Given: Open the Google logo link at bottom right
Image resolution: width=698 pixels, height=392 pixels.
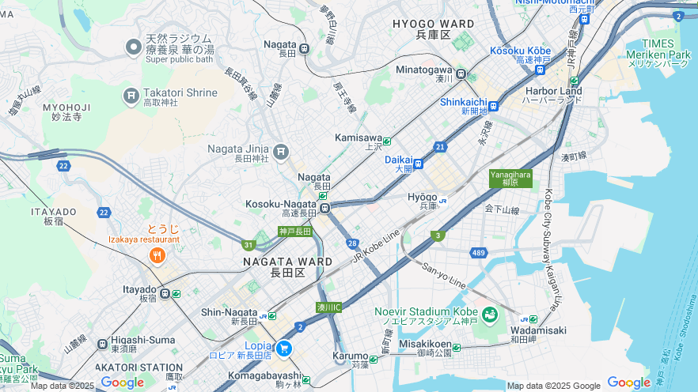Looking at the screenshot, I should tap(629, 383).
